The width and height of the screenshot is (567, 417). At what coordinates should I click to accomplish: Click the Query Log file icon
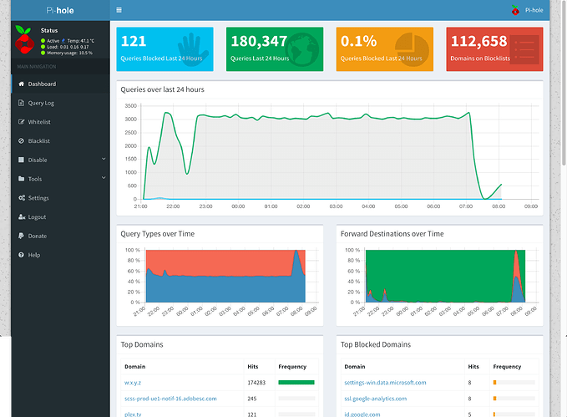tap(20, 103)
